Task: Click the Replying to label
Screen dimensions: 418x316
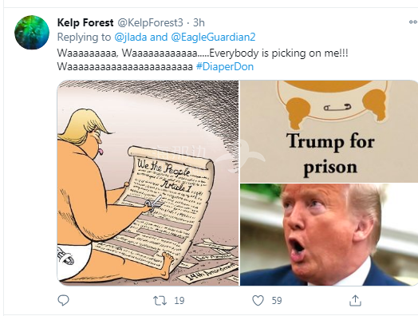Action: (x=84, y=37)
